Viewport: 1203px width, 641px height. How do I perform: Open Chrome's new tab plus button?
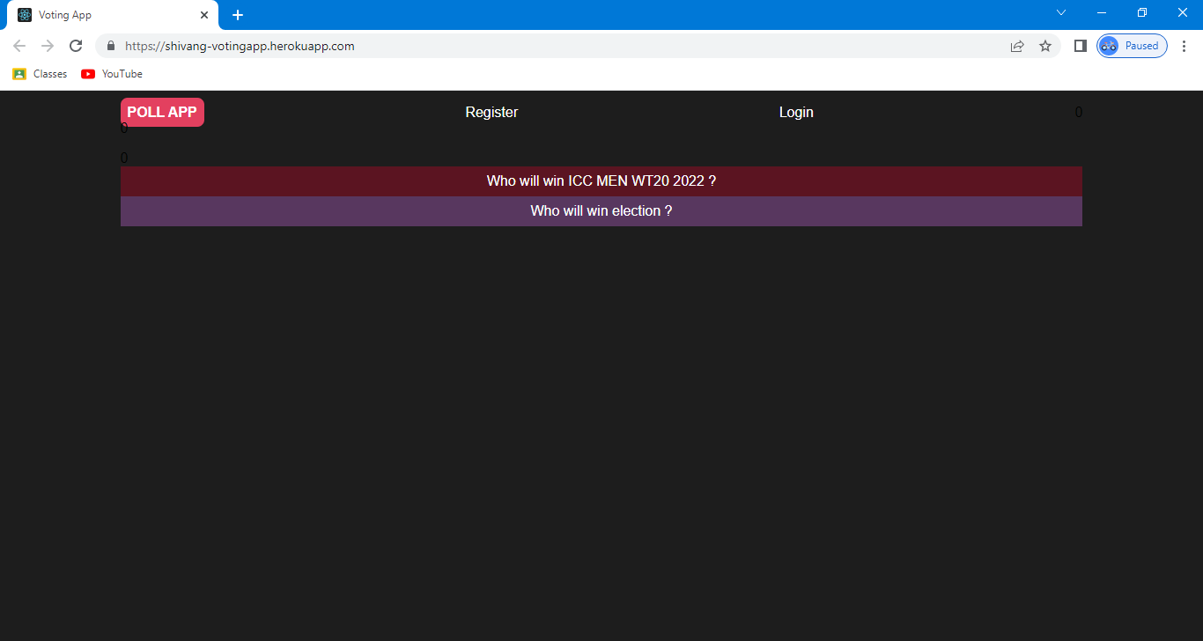click(x=238, y=14)
